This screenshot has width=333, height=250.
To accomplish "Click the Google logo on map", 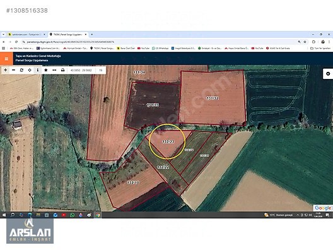I will (x=323, y=208).
